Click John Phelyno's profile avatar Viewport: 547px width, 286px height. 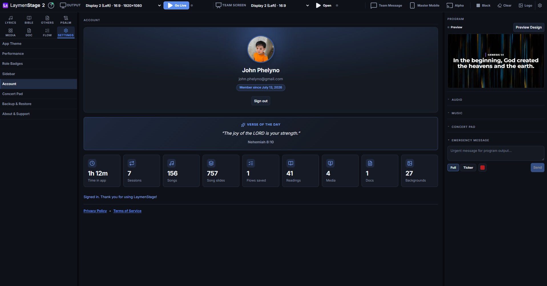tap(261, 49)
